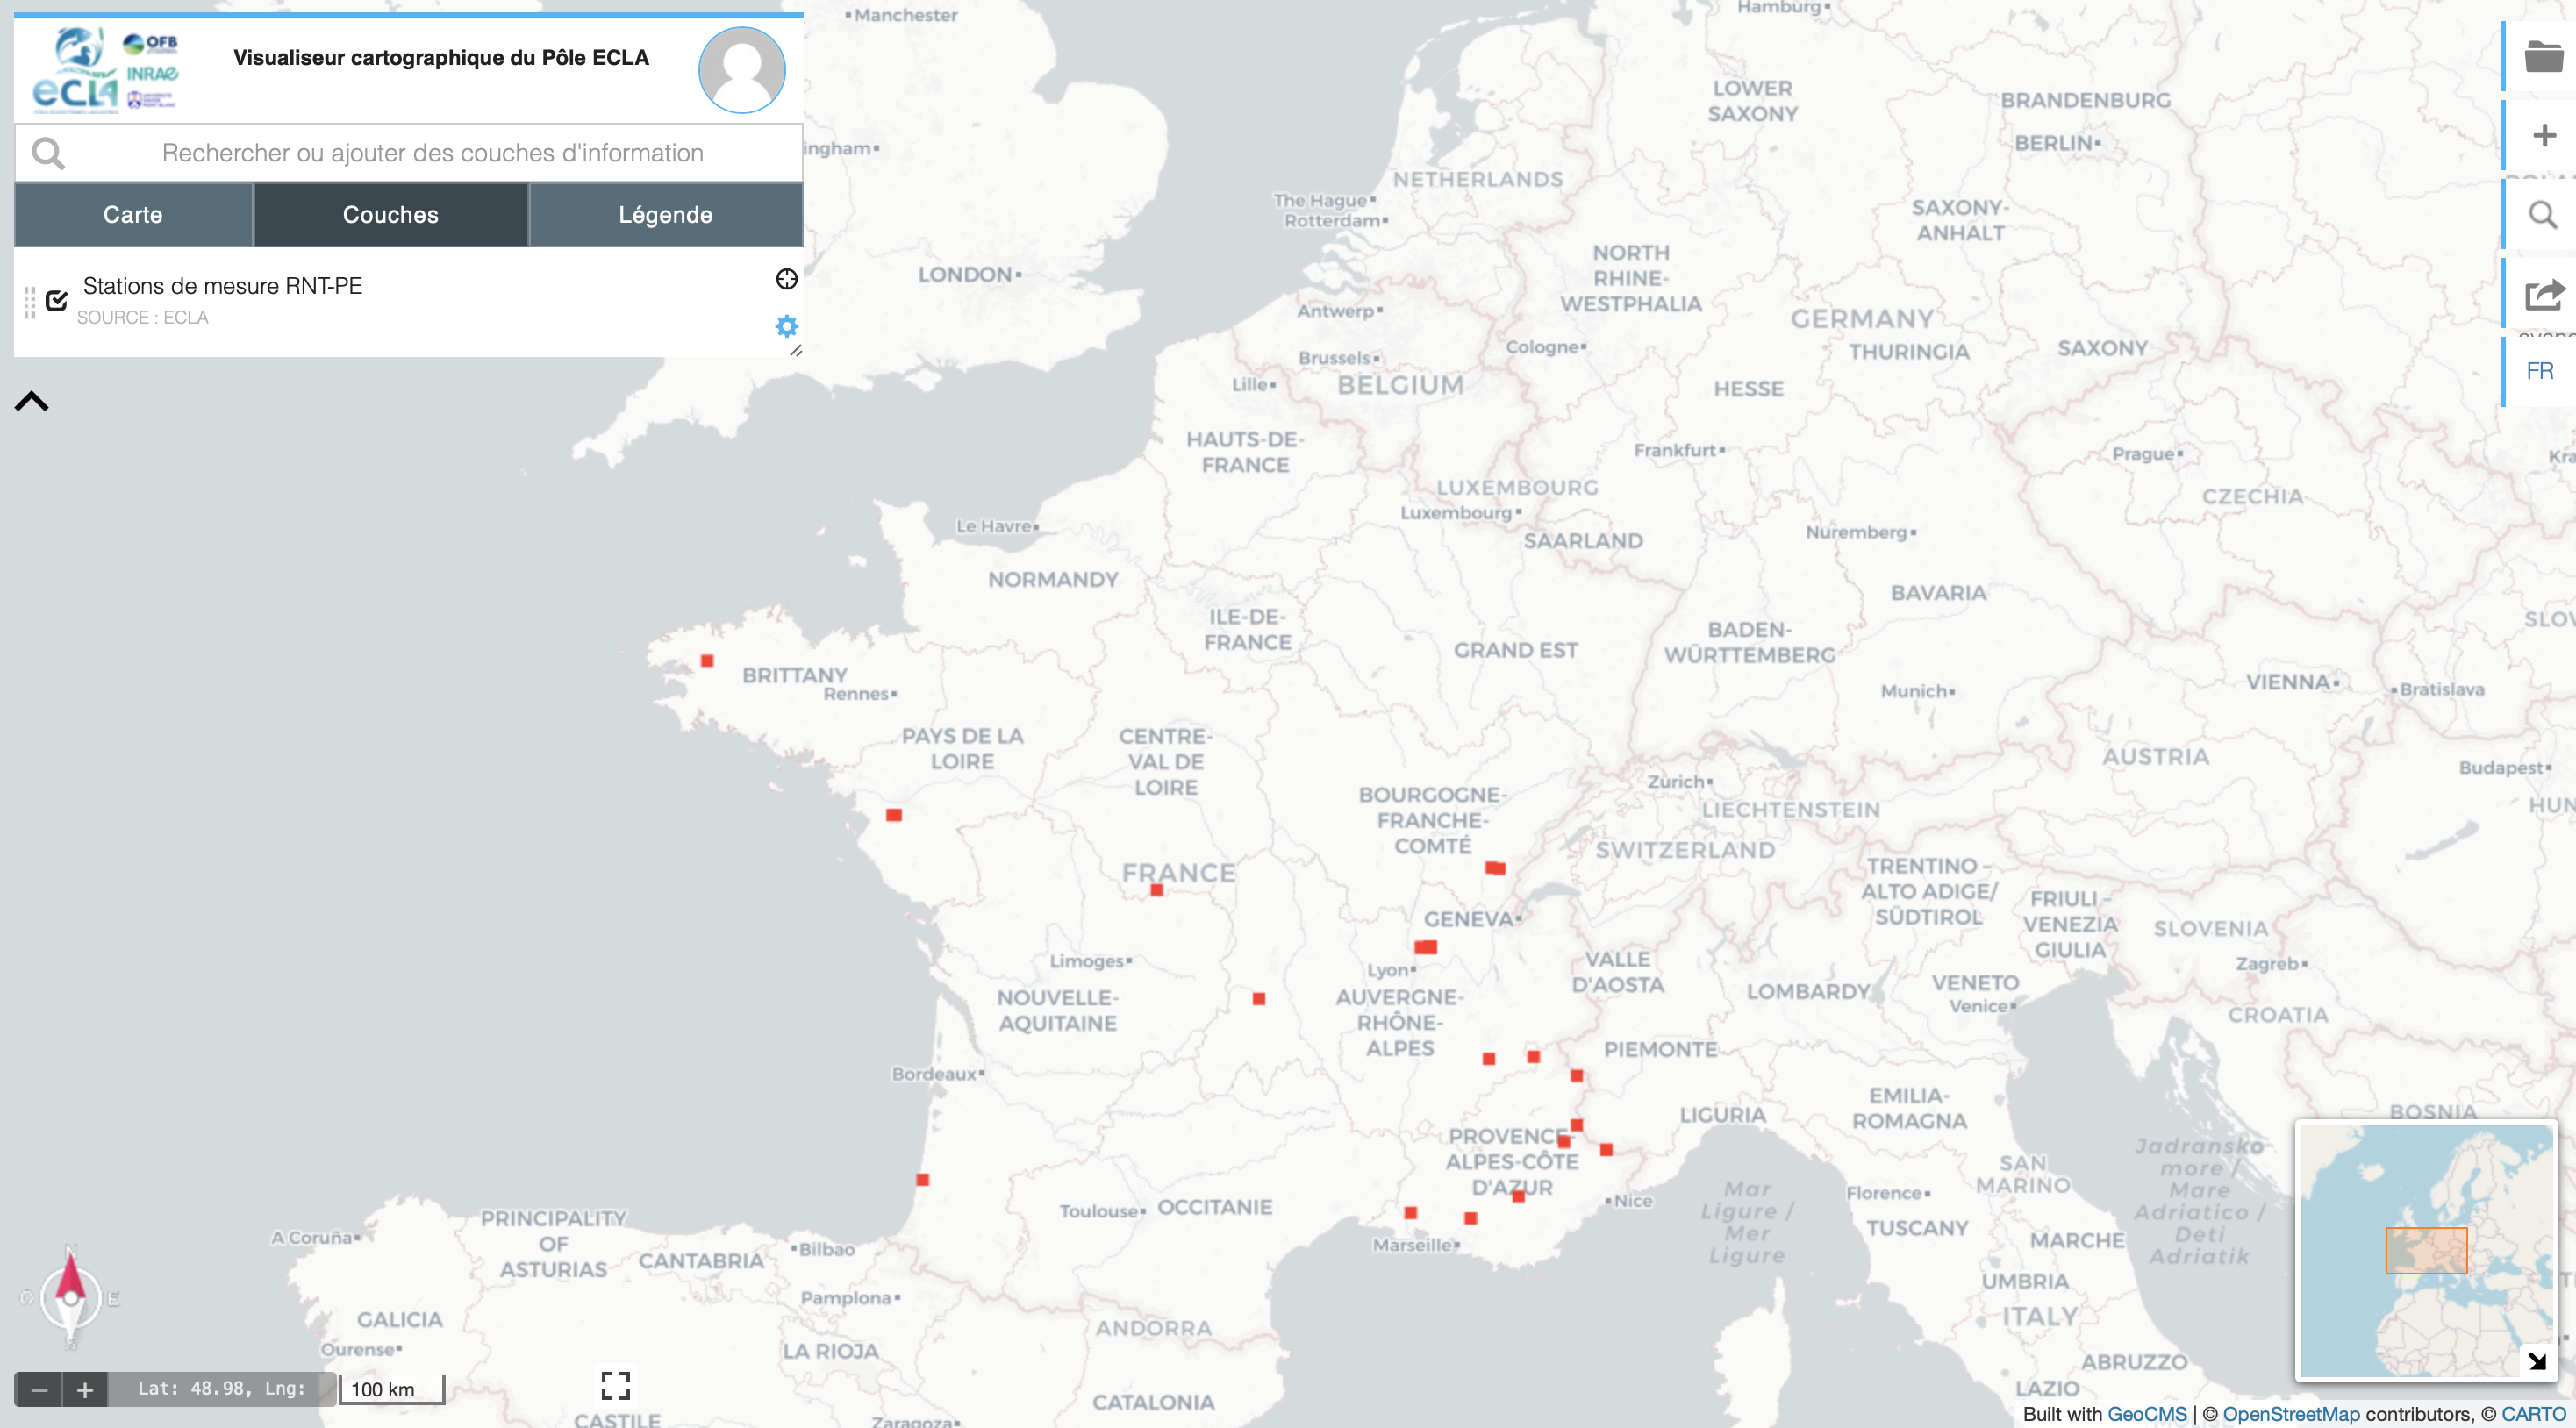Switch to the Légende tab
This screenshot has height=1428, width=2576.
pos(665,215)
